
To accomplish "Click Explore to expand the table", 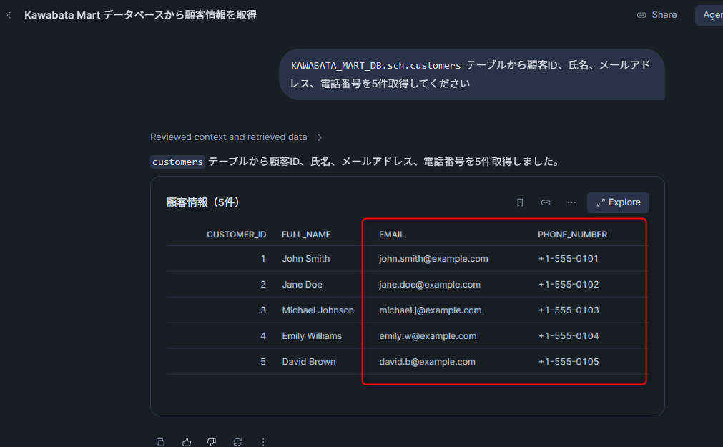I will point(618,202).
